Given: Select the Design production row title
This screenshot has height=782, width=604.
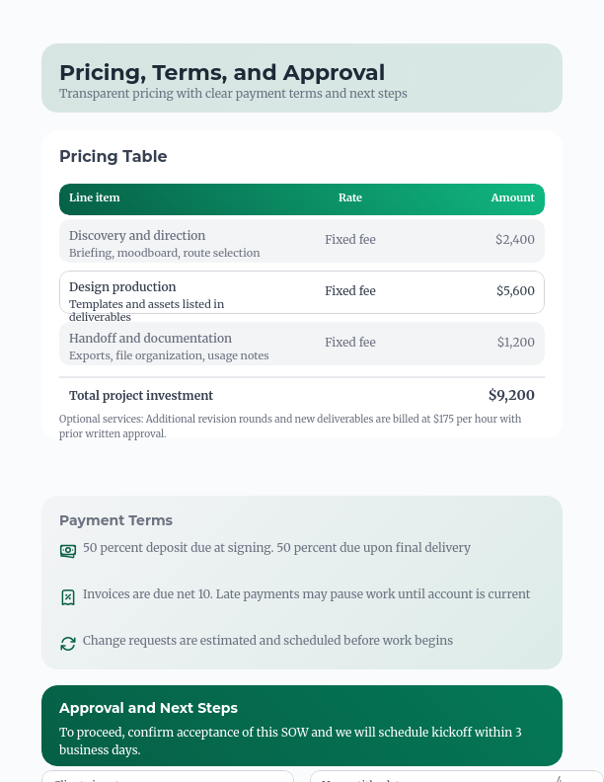Looking at the screenshot, I should click(x=122, y=287).
